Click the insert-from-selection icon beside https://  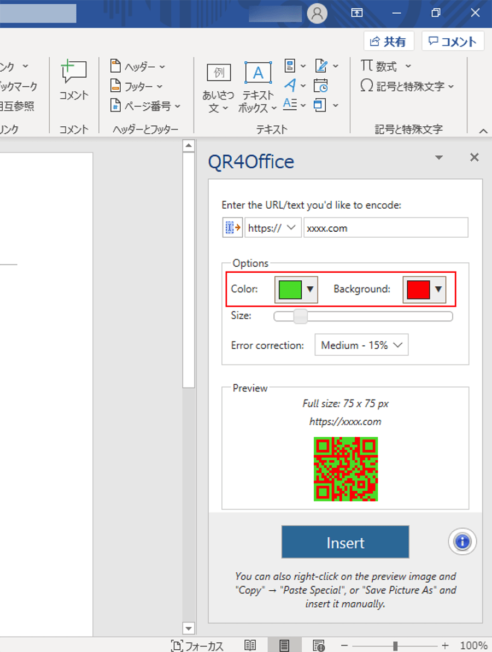pos(232,227)
